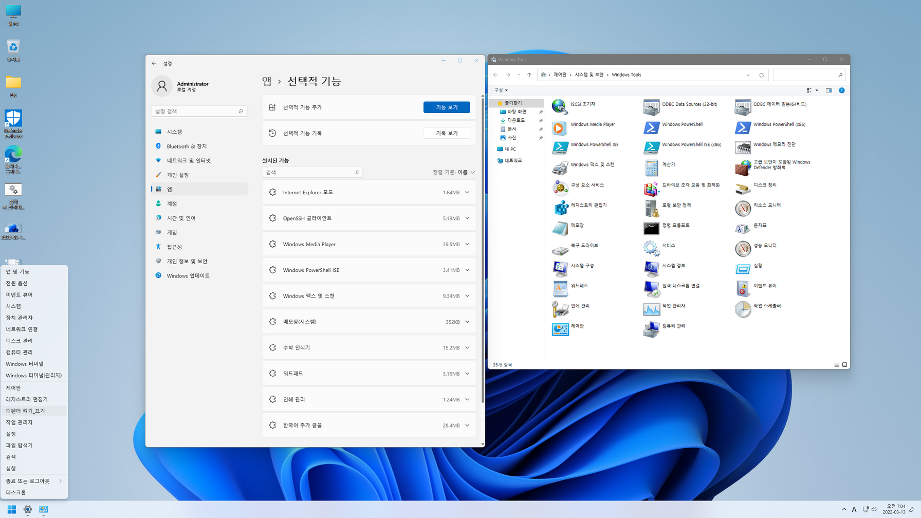Go to 시스템 in Settings sidebar

[x=199, y=132]
